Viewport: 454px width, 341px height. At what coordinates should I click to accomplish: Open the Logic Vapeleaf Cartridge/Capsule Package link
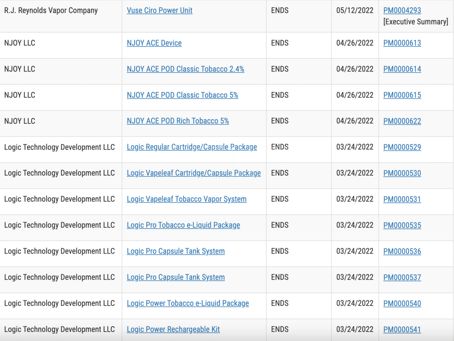(x=194, y=173)
